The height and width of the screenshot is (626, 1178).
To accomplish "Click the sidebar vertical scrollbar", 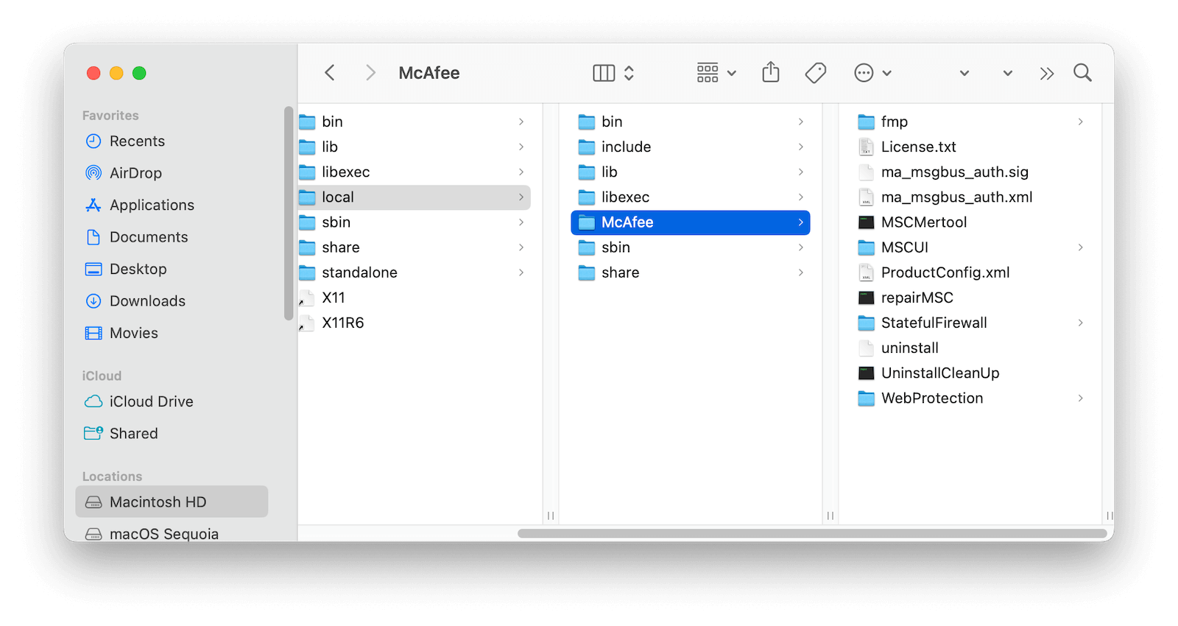I will (289, 214).
